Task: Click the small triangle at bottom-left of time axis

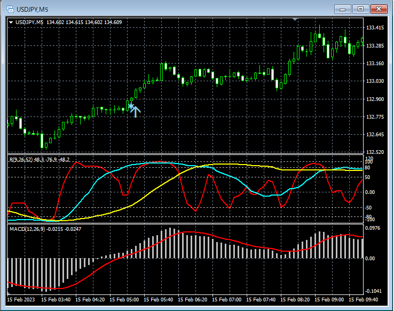Action: coord(9,293)
